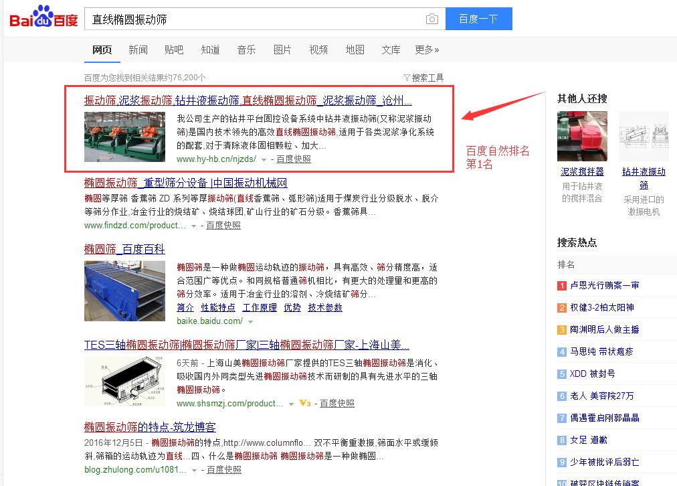The image size is (677, 486).
Task: Switch to the 新闻 tab
Action: 138,50
